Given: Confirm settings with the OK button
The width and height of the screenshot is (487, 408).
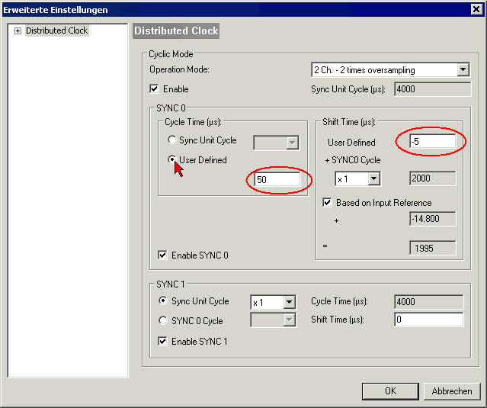Looking at the screenshot, I should (x=390, y=391).
